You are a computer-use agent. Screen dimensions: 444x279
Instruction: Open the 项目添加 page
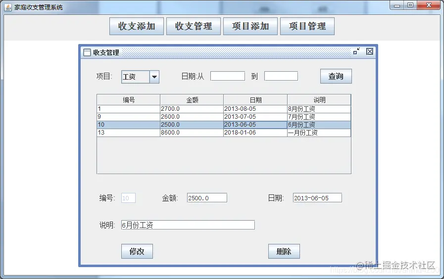[250, 26]
